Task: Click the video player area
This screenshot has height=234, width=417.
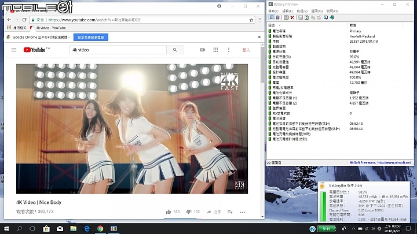Action: click(132, 129)
